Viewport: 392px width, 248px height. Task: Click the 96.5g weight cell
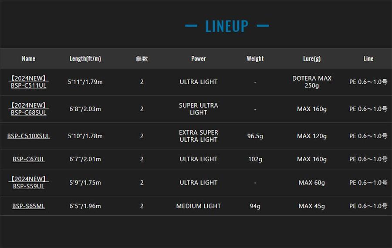coord(255,136)
